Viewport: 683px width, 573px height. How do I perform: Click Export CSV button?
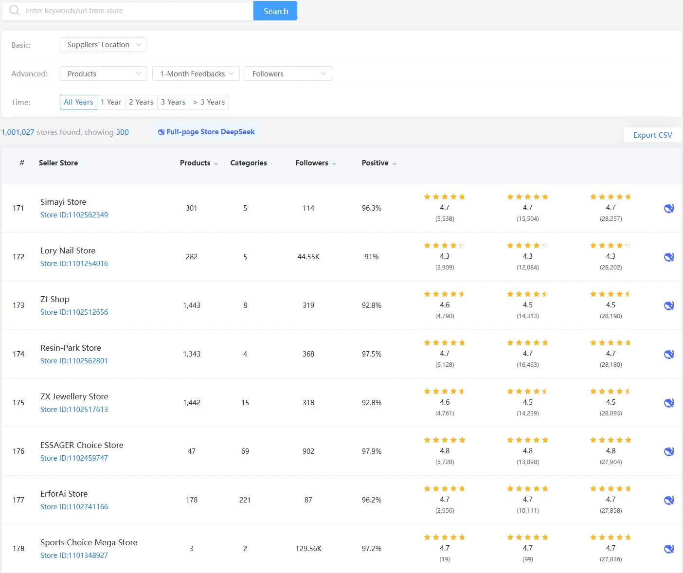point(653,135)
